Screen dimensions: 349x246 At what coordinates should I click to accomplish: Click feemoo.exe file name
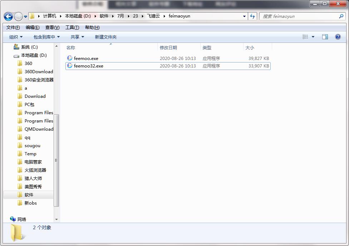tap(86, 59)
